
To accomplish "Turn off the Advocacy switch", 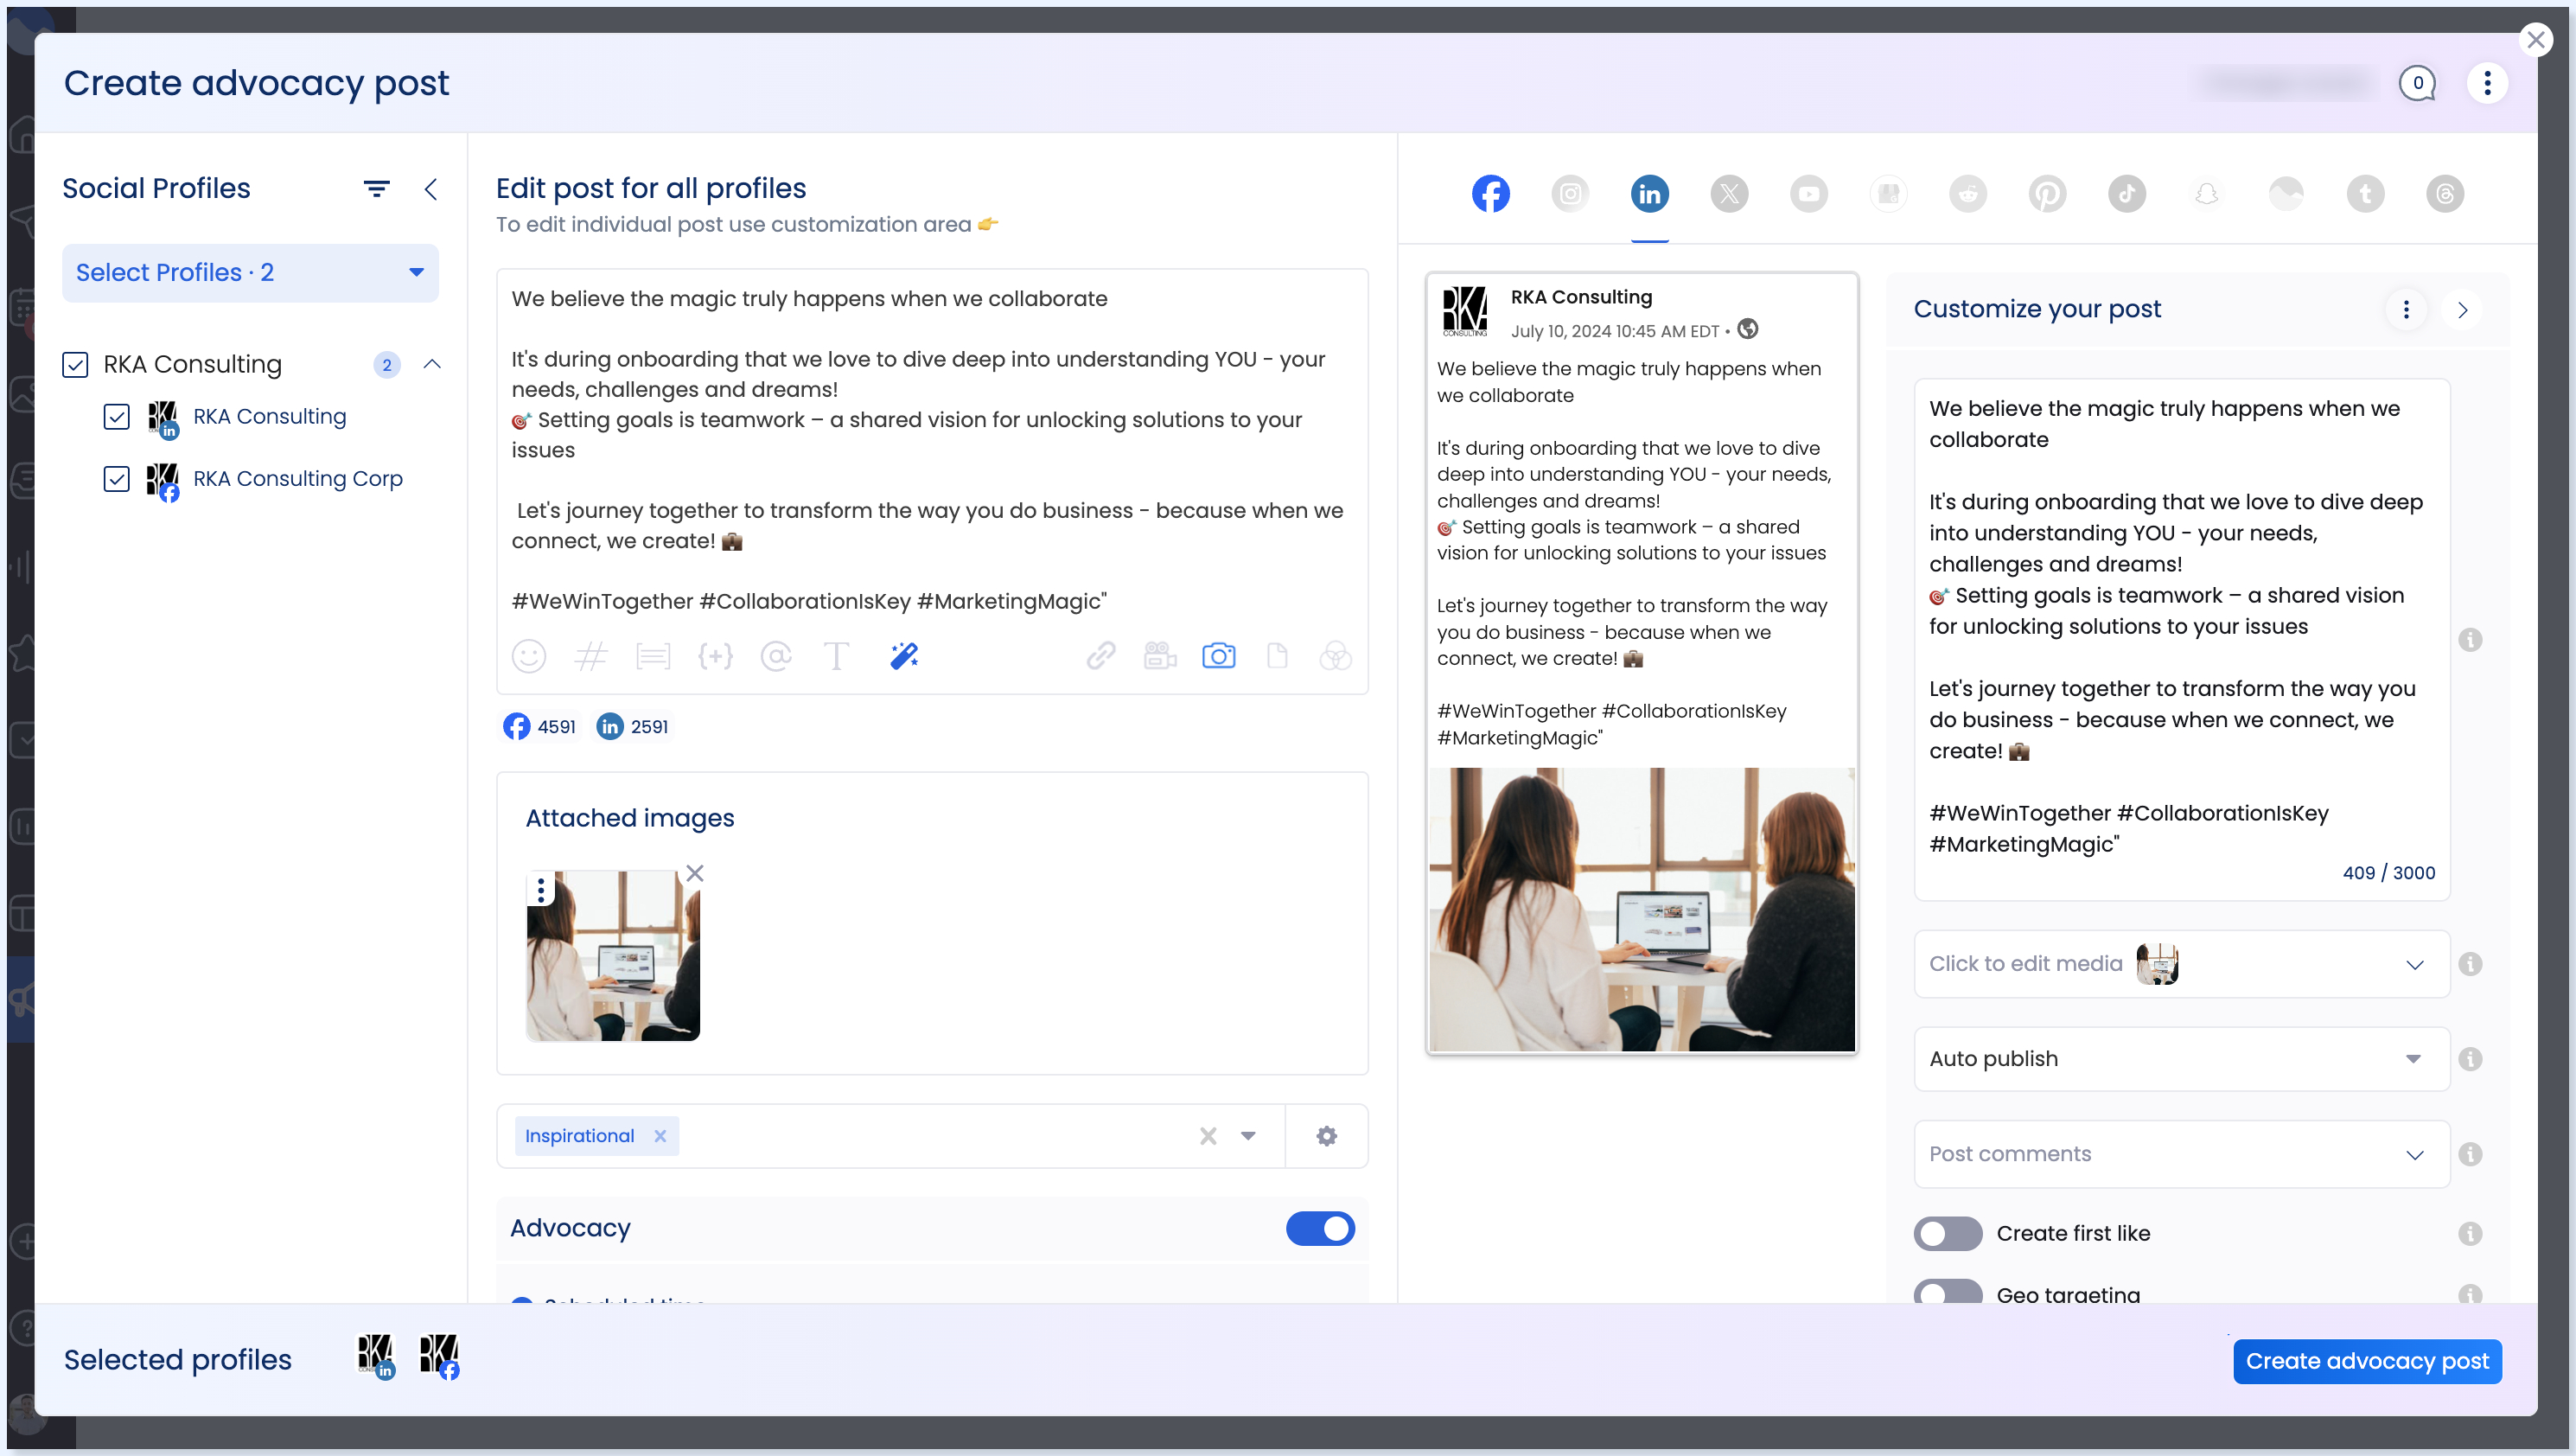I will (1320, 1229).
